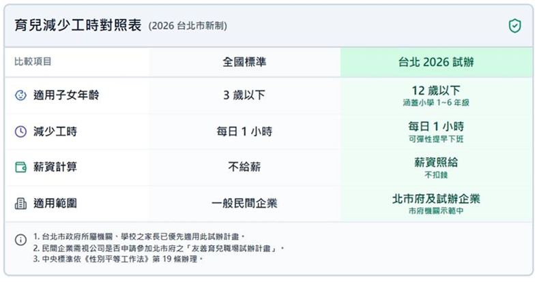The height and width of the screenshot is (282, 539).
Task: Click the wallet icon beside 薪資計算
Action: click(x=20, y=168)
